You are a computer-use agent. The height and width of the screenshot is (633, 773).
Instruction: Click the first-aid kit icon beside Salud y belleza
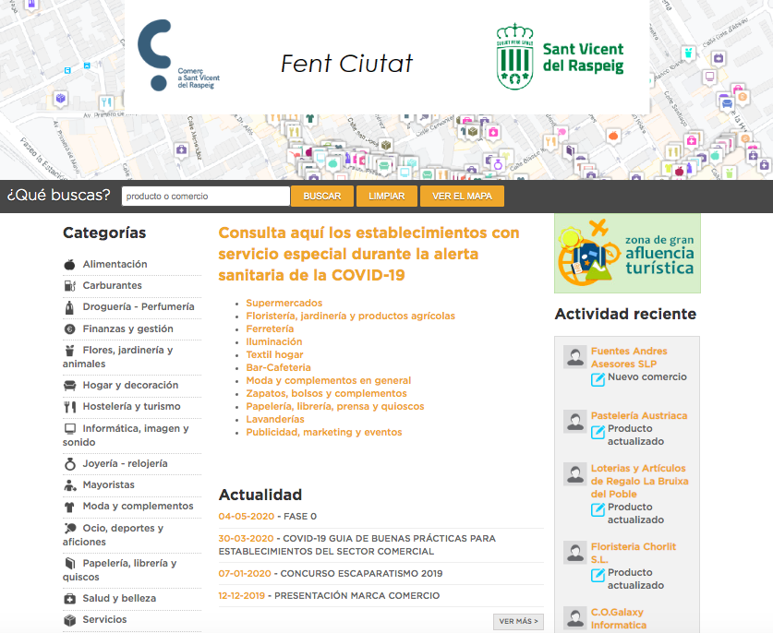tap(69, 599)
